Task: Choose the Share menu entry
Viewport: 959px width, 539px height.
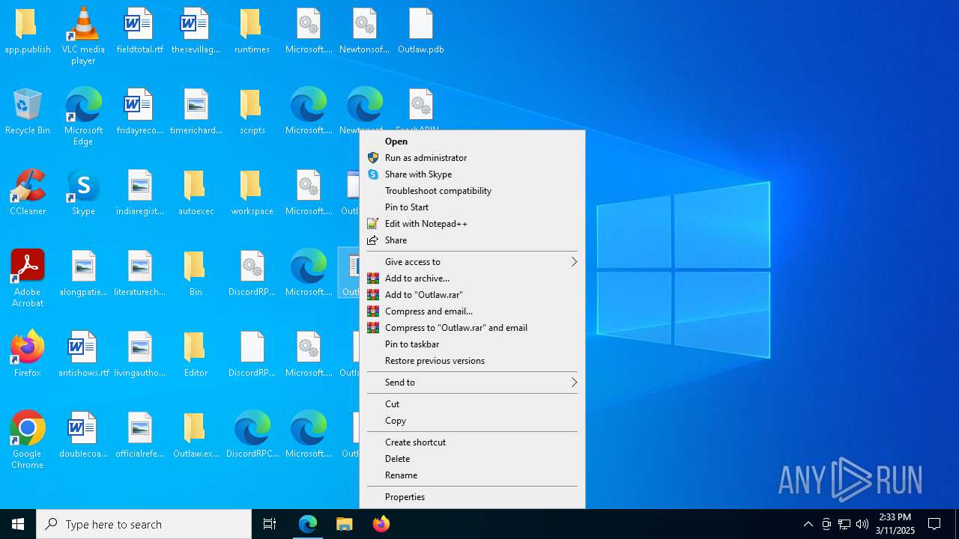Action: coord(472,240)
